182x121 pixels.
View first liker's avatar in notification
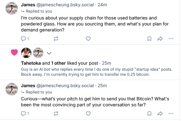coord(26,53)
